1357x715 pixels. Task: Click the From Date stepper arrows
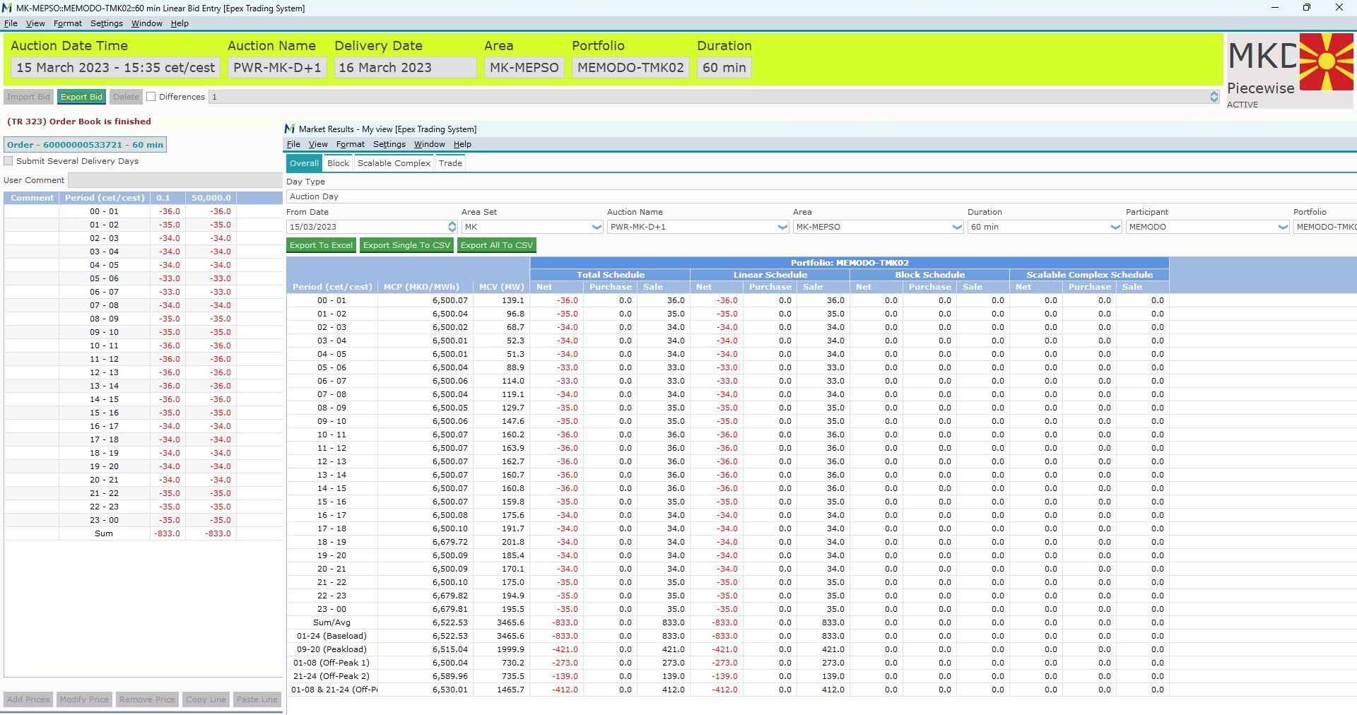452,227
